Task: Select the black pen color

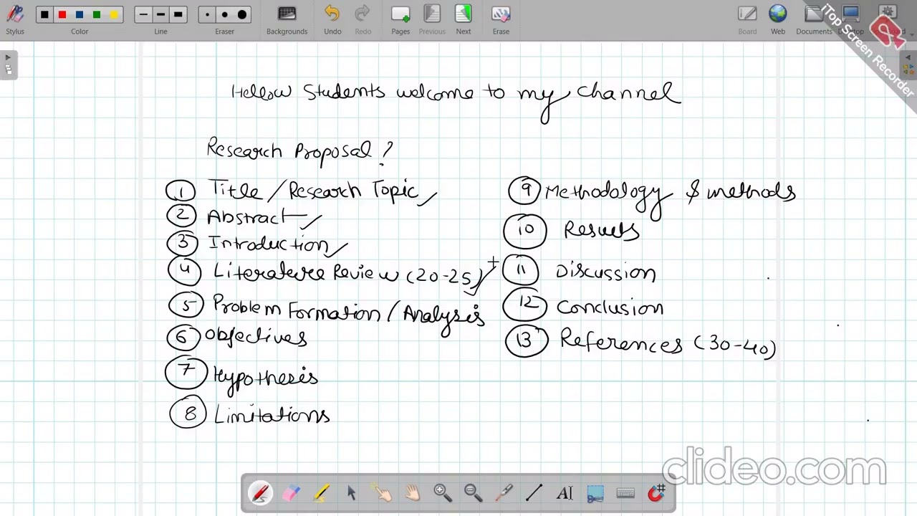Action: tap(44, 14)
